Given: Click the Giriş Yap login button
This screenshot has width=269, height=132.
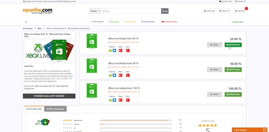Looking at the screenshot, I should (x=209, y=11).
